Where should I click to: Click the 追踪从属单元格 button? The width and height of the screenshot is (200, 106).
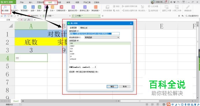tap(129, 11)
